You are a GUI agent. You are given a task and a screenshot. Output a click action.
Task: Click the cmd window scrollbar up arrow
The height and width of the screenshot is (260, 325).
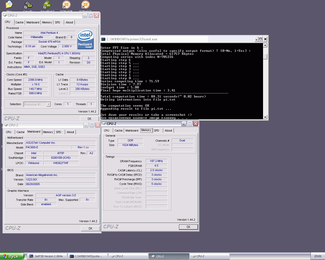pos(265,45)
